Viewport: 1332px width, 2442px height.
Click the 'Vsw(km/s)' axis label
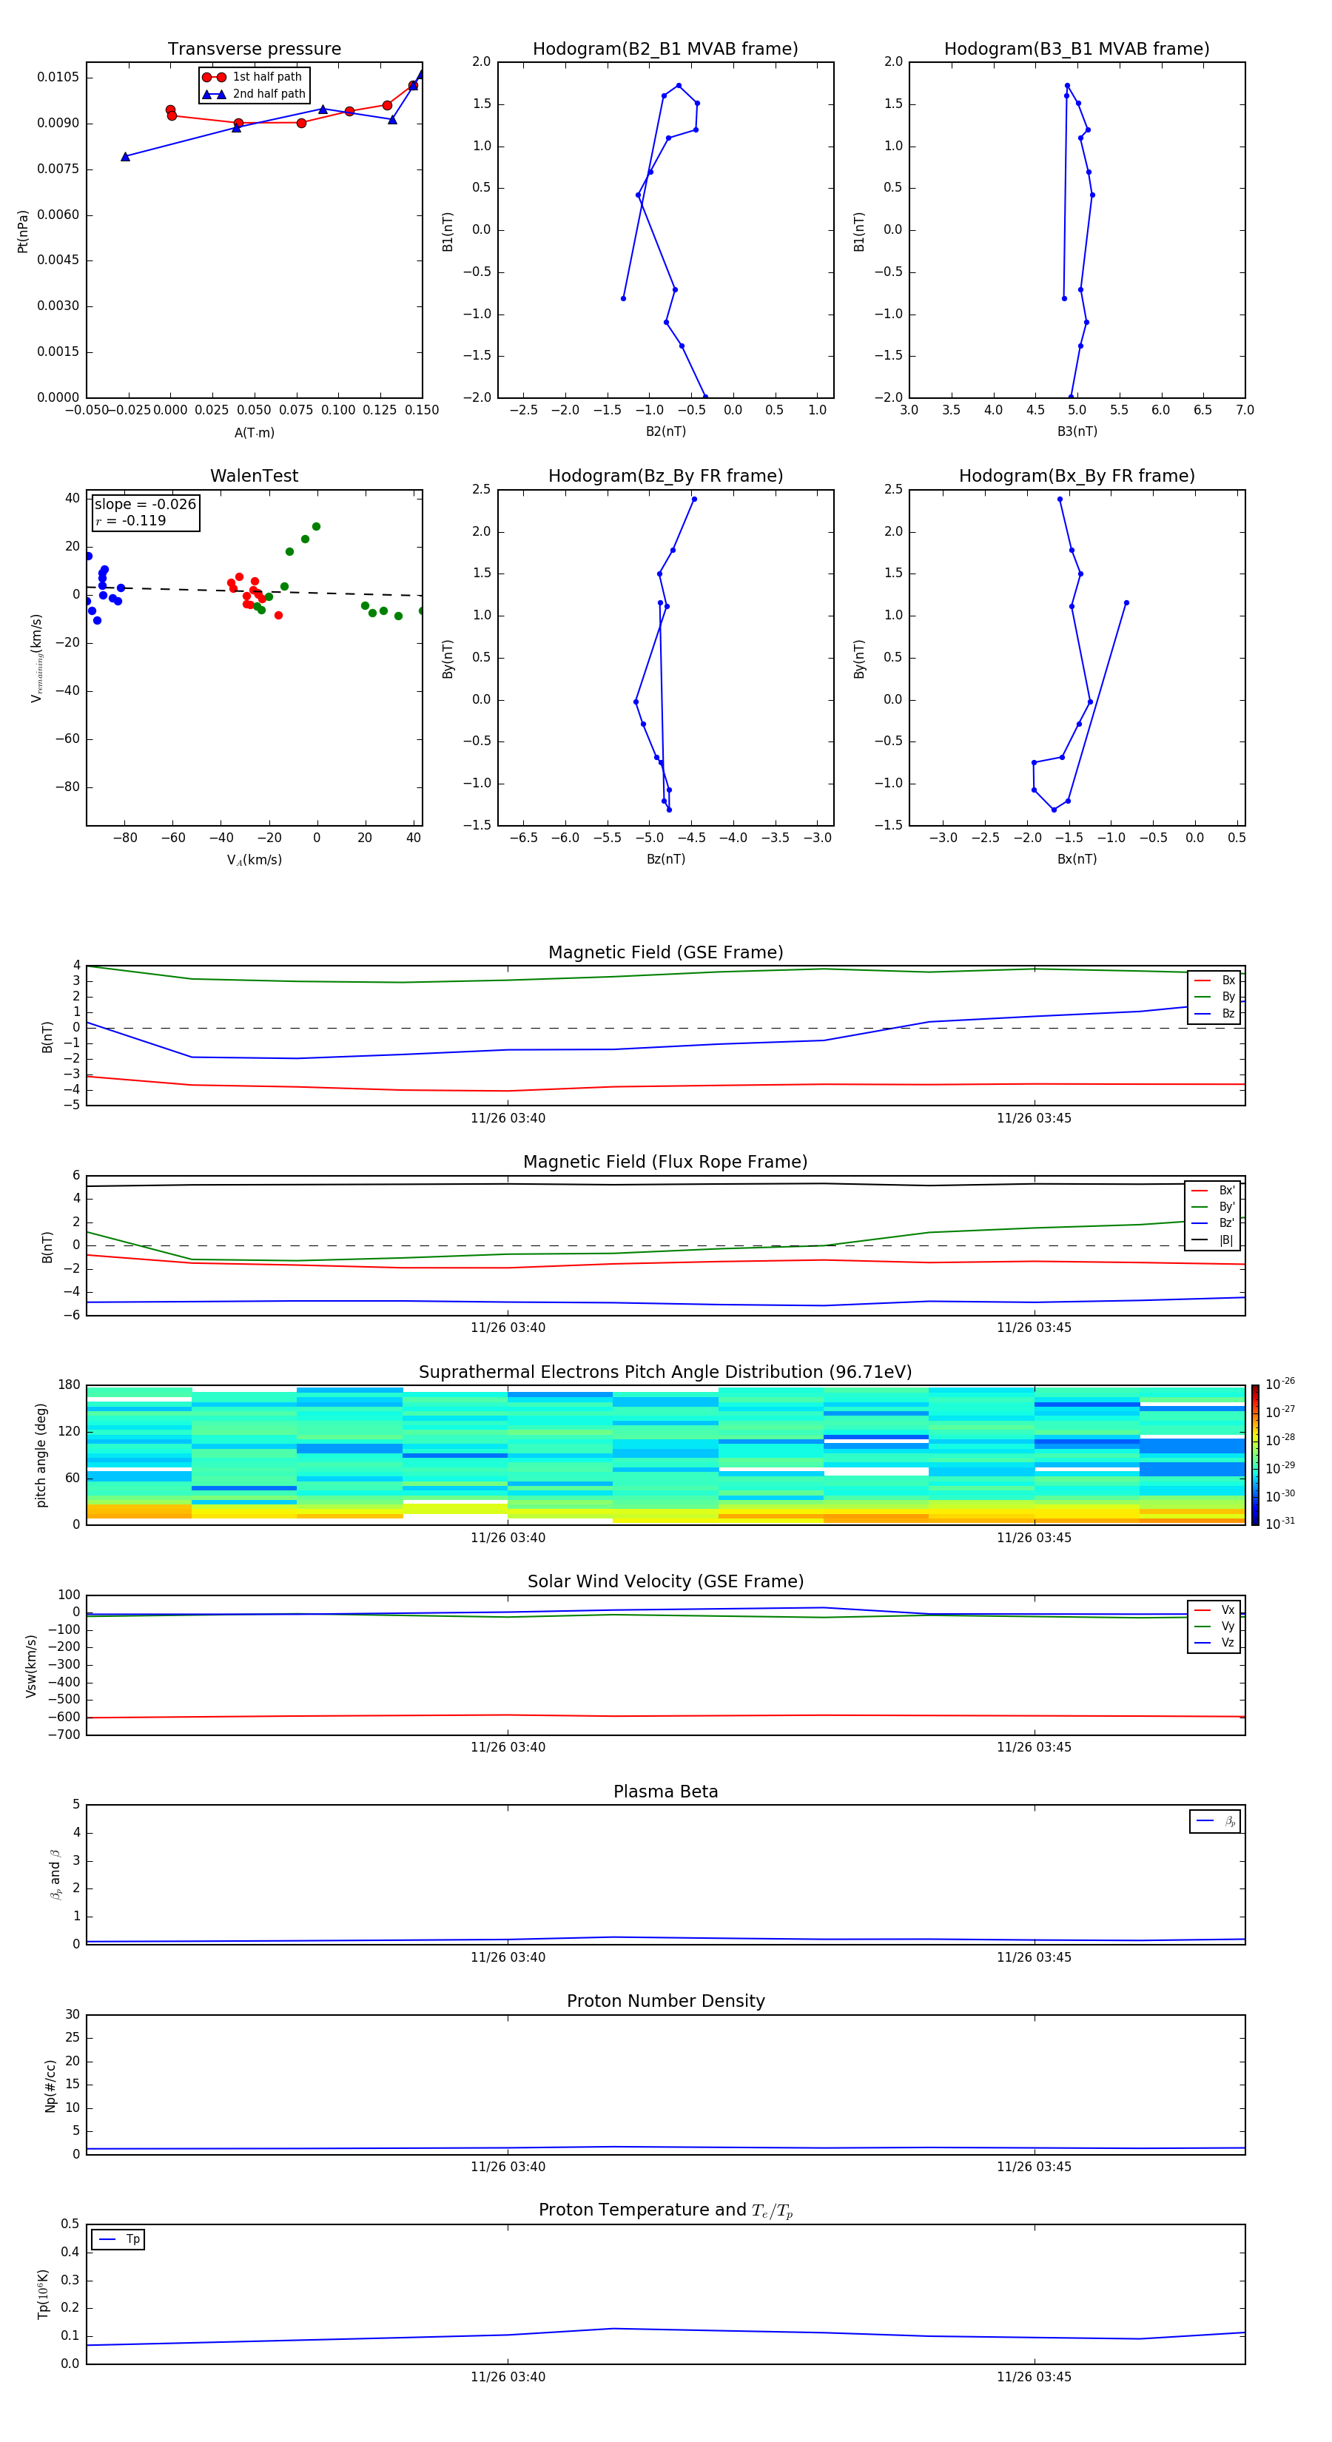(x=31, y=1666)
